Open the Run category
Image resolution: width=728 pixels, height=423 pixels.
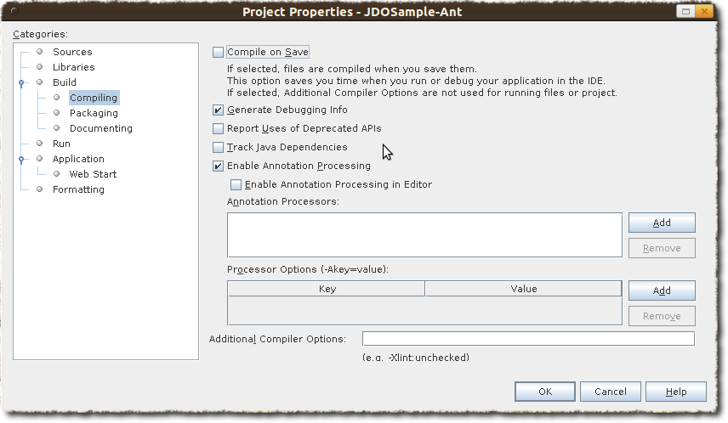61,144
